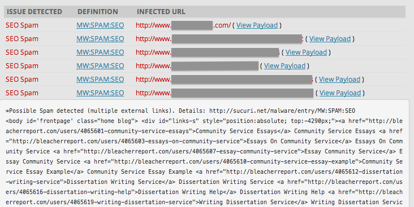Open View Payload link in fifth row

pyautogui.click(x=339, y=80)
